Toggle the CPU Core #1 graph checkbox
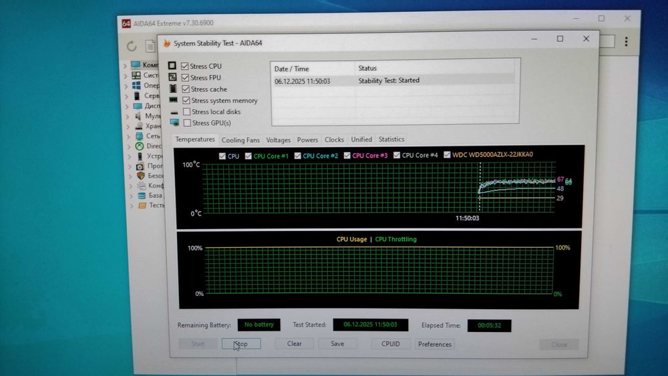 point(248,156)
